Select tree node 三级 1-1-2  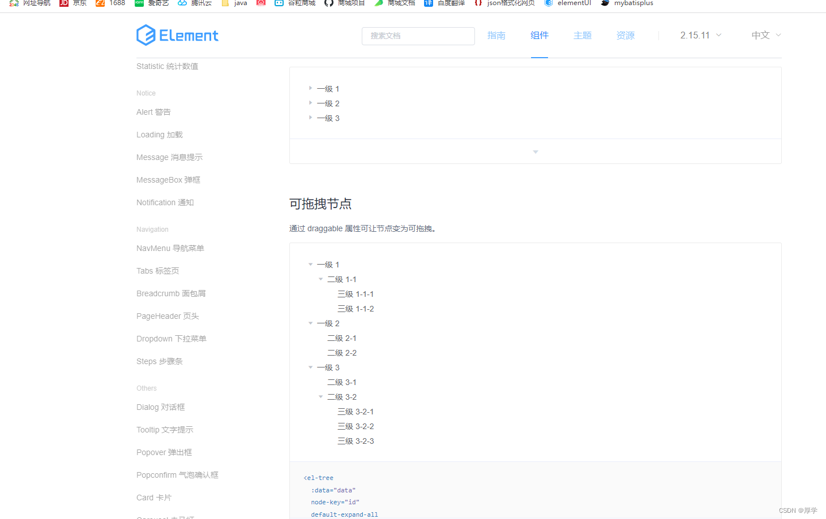(356, 309)
